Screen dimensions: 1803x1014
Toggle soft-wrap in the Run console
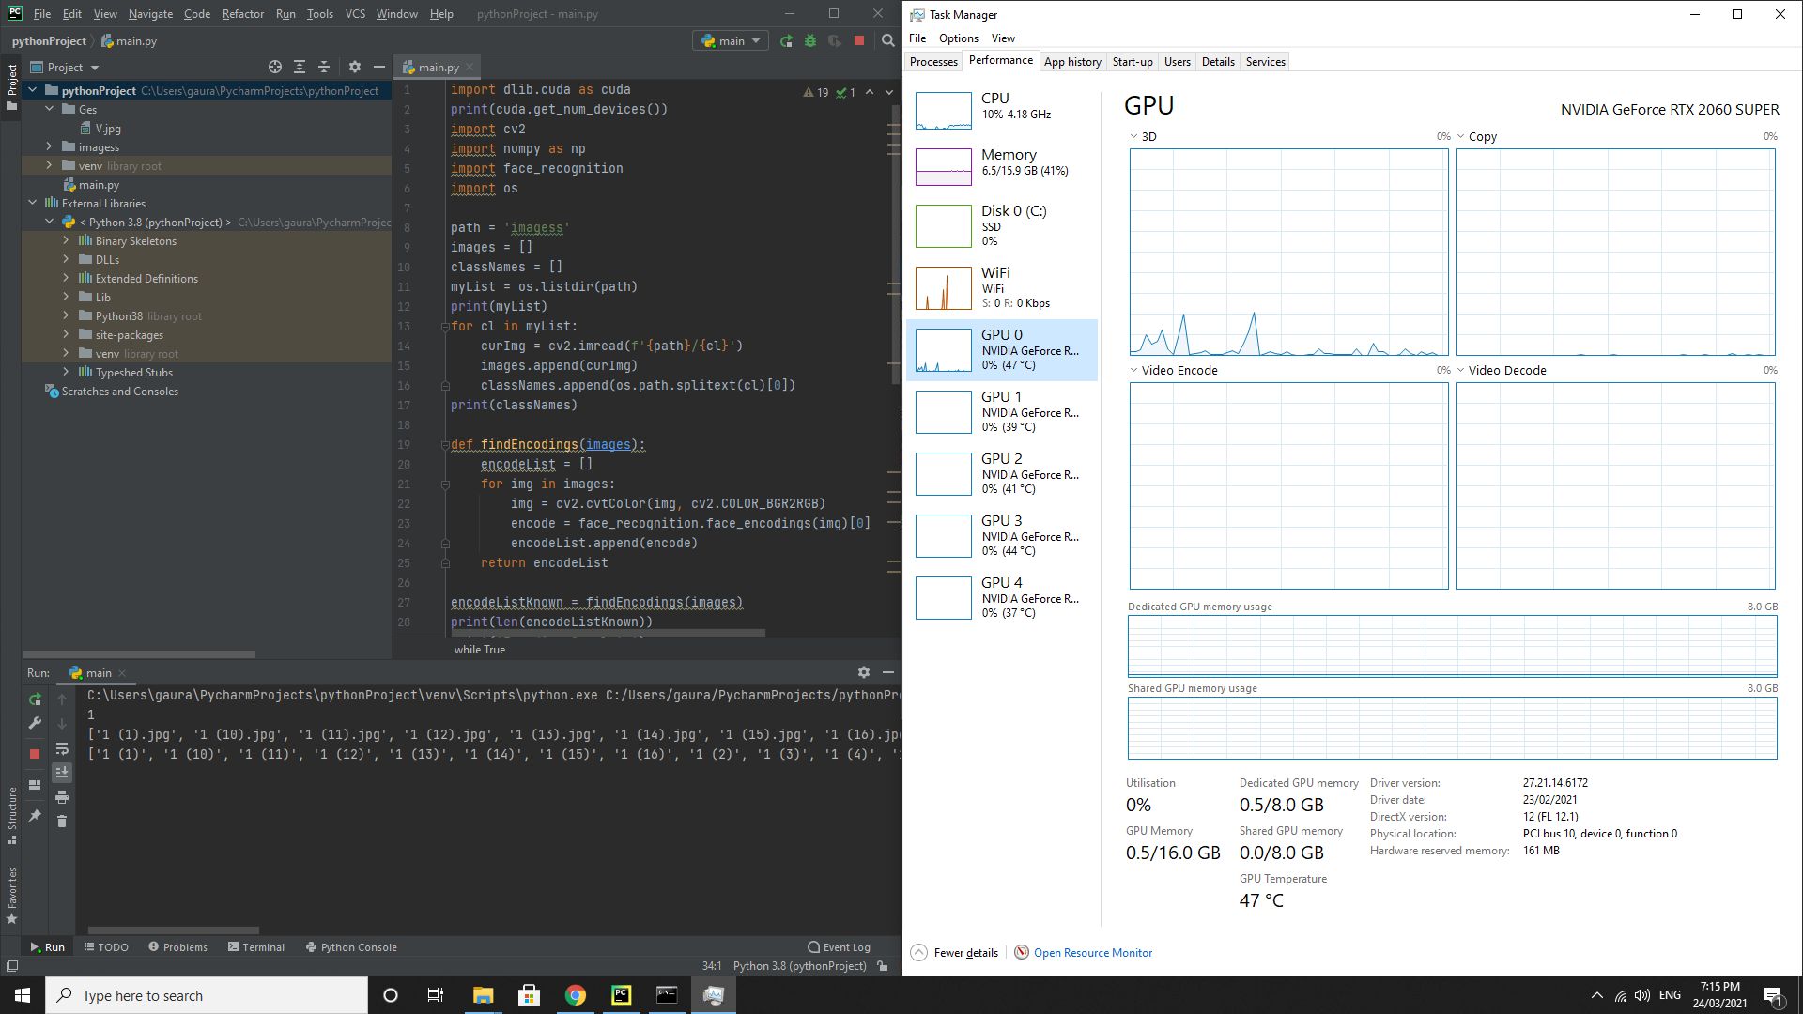62,748
